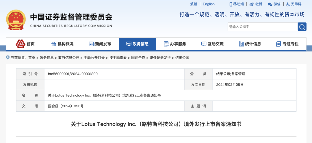Image resolution: width=312 pixels, height=143 pixels.
Task: Click the location pin icon before 当前位置
Action: (x=8, y=58)
